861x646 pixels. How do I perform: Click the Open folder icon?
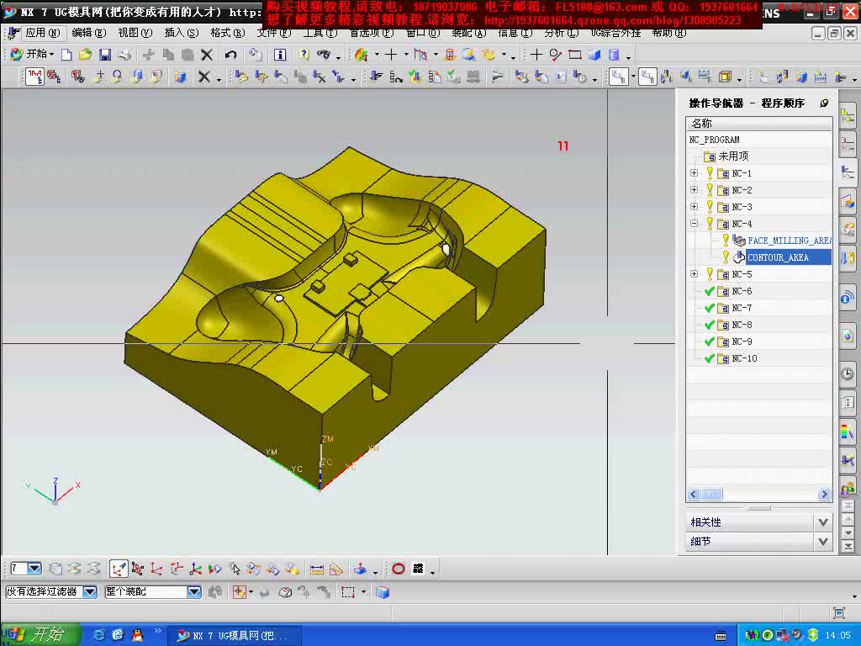(x=85, y=55)
